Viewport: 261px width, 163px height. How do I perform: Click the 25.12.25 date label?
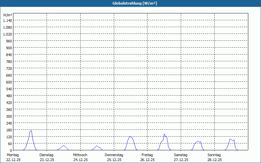[114, 160]
